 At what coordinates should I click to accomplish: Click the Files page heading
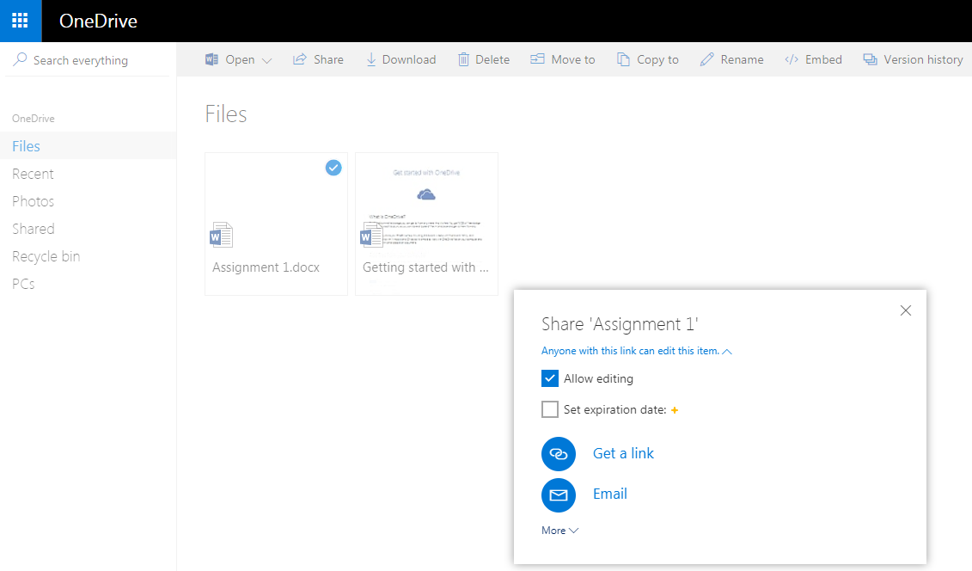coord(226,114)
